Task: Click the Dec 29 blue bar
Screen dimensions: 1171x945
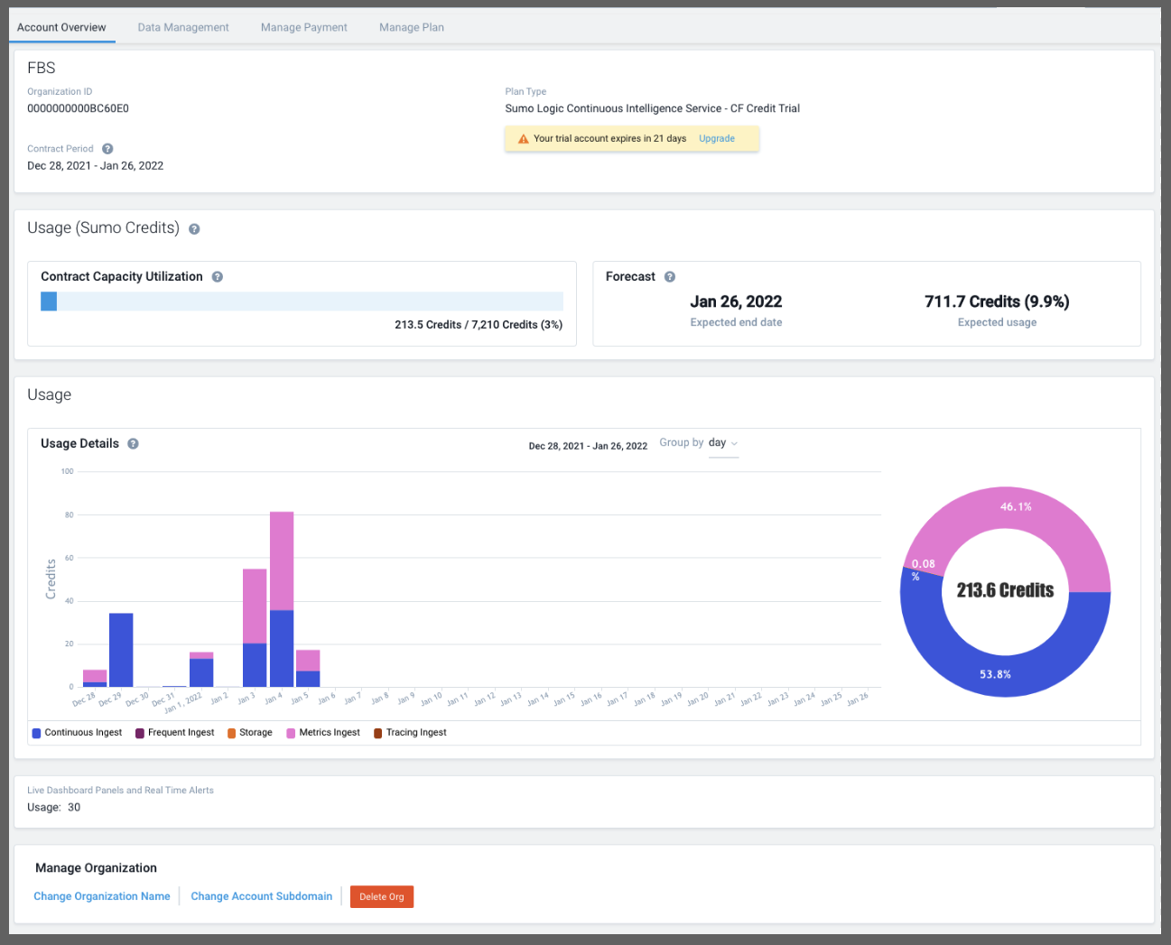Action: 121,650
